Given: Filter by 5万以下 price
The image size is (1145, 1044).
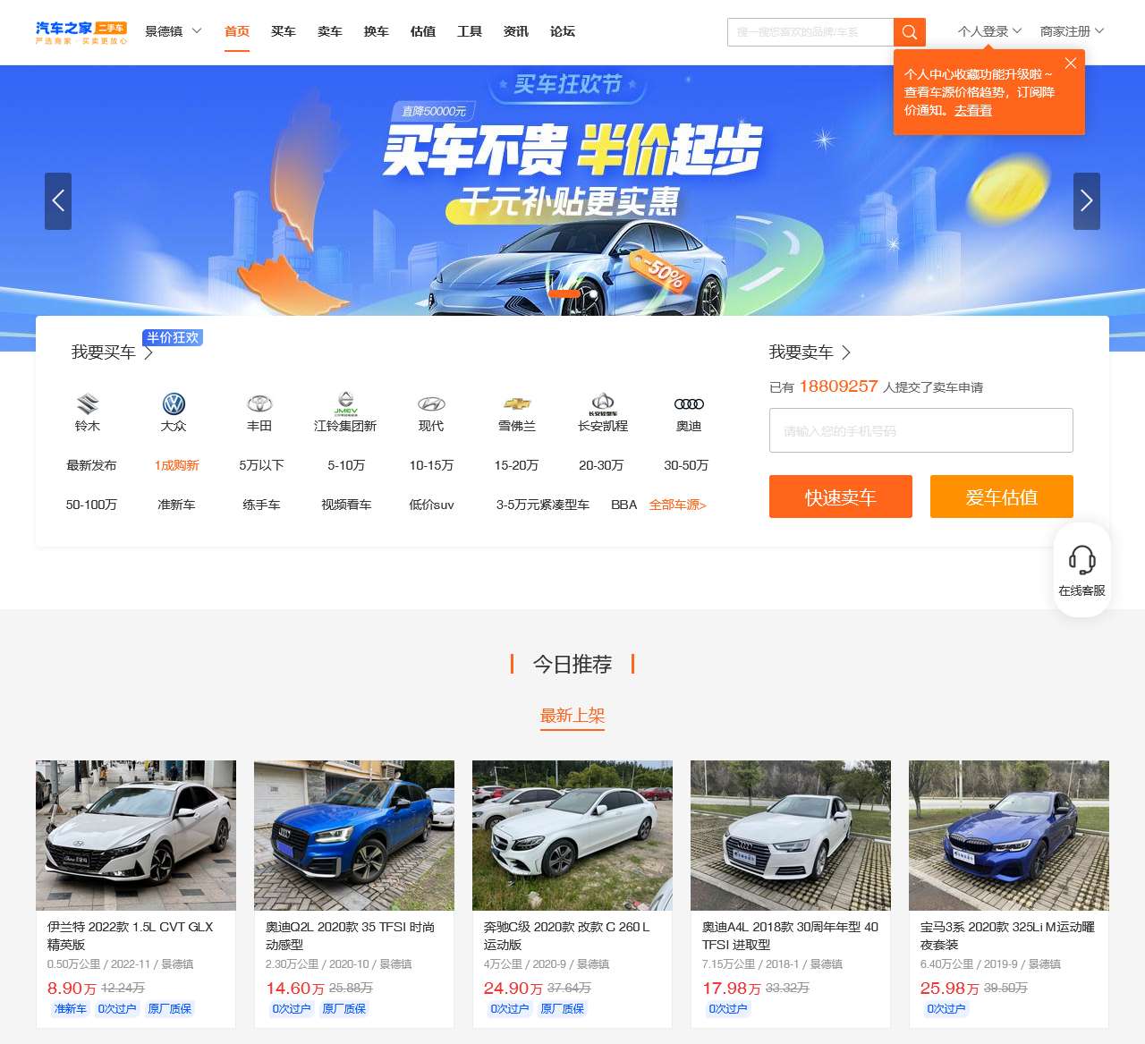Looking at the screenshot, I should 261,465.
